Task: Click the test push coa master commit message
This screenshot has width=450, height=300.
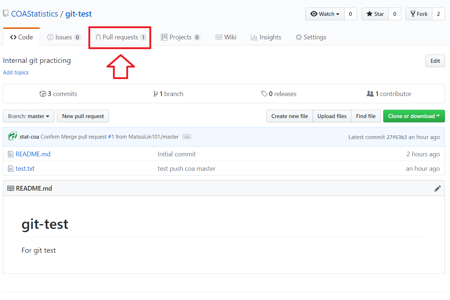Action: (x=187, y=169)
